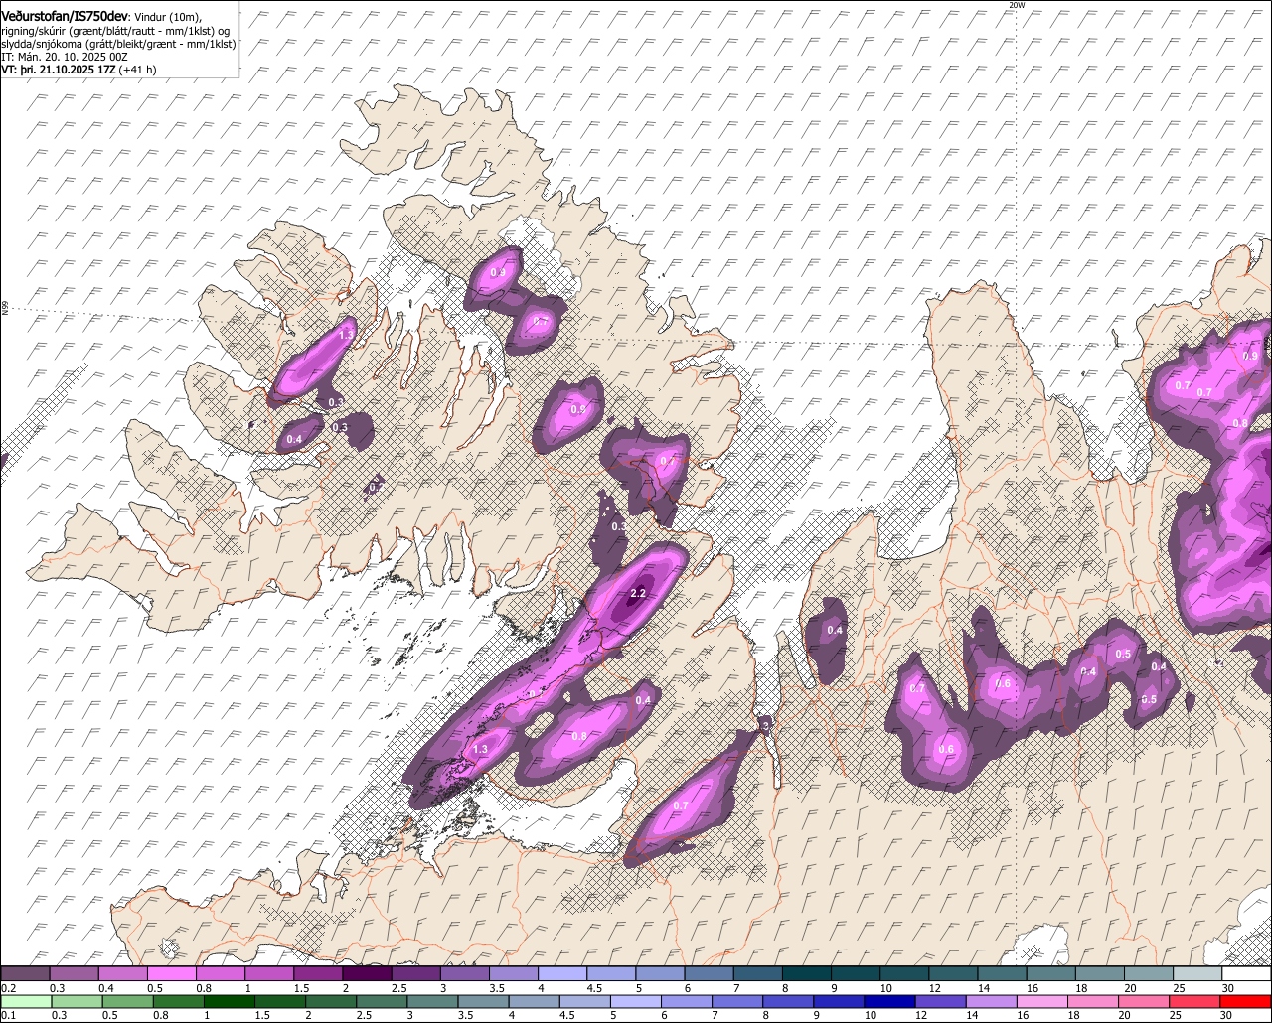Viewport: 1272px width, 1023px height.
Task: Pick the red swatch labeled 30 on rain legend
Action: [1246, 1001]
